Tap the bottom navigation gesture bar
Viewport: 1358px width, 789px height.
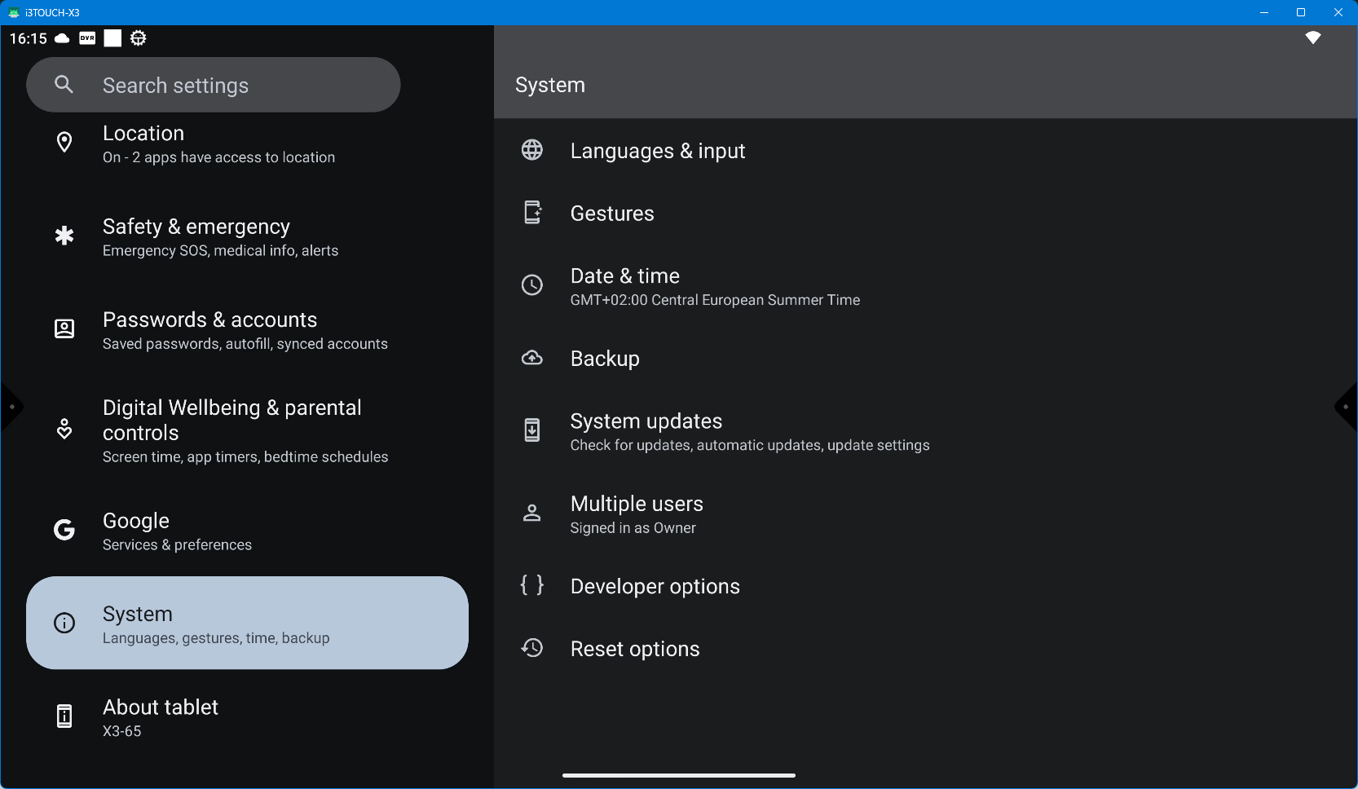[678, 775]
